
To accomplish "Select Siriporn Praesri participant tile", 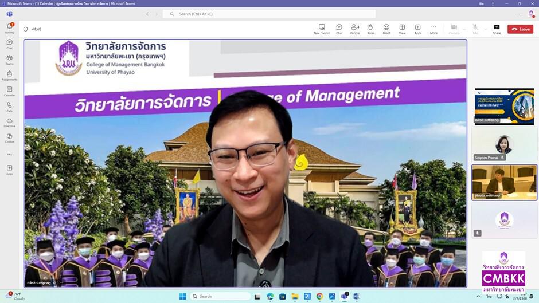I will tap(504, 144).
